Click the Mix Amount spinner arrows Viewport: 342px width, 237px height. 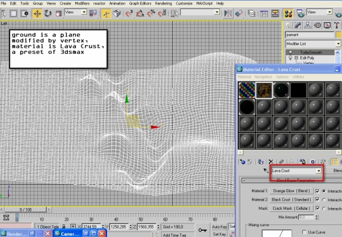[317, 217]
